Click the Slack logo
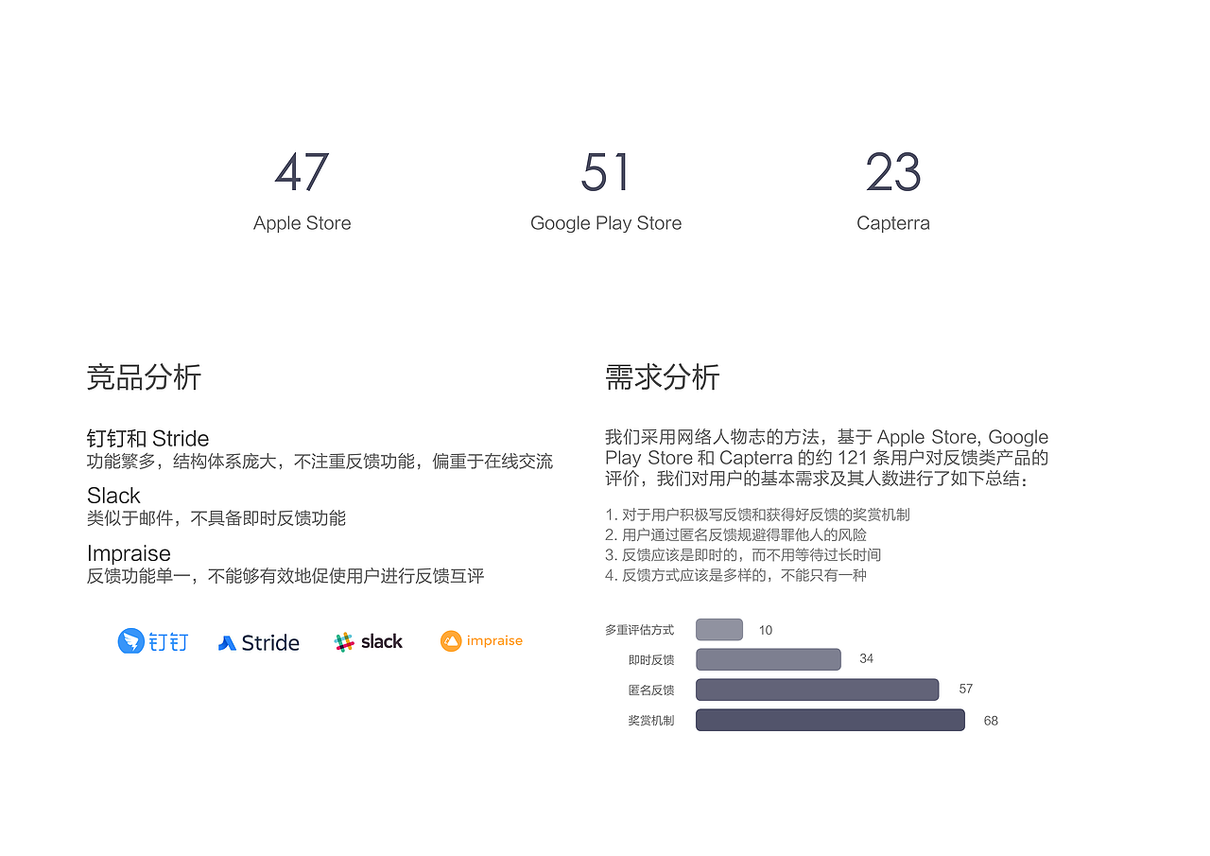This screenshot has width=1210, height=856. coord(369,641)
